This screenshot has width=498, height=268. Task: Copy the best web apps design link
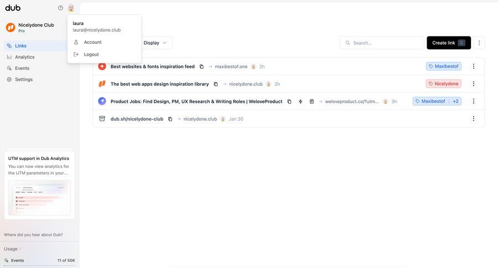coord(216,84)
